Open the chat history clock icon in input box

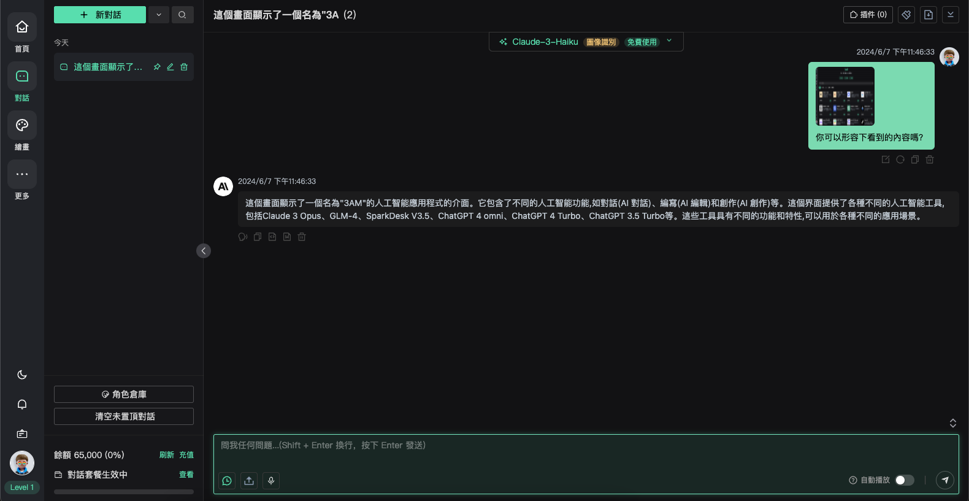point(227,481)
